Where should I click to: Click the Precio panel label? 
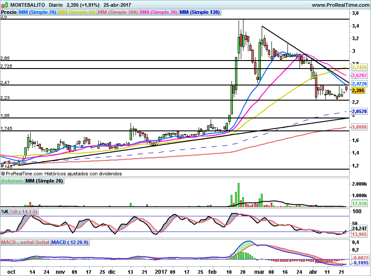pyautogui.click(x=9, y=12)
